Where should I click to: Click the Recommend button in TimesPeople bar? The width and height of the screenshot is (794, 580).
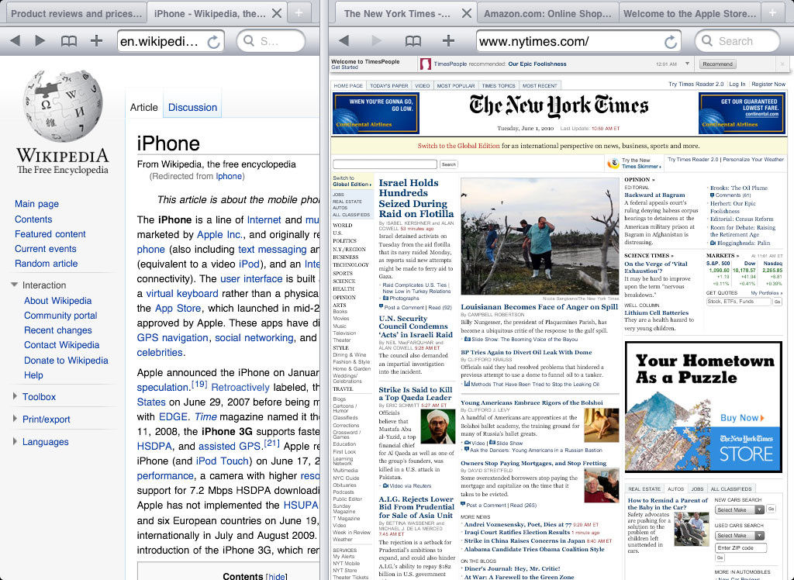(717, 64)
